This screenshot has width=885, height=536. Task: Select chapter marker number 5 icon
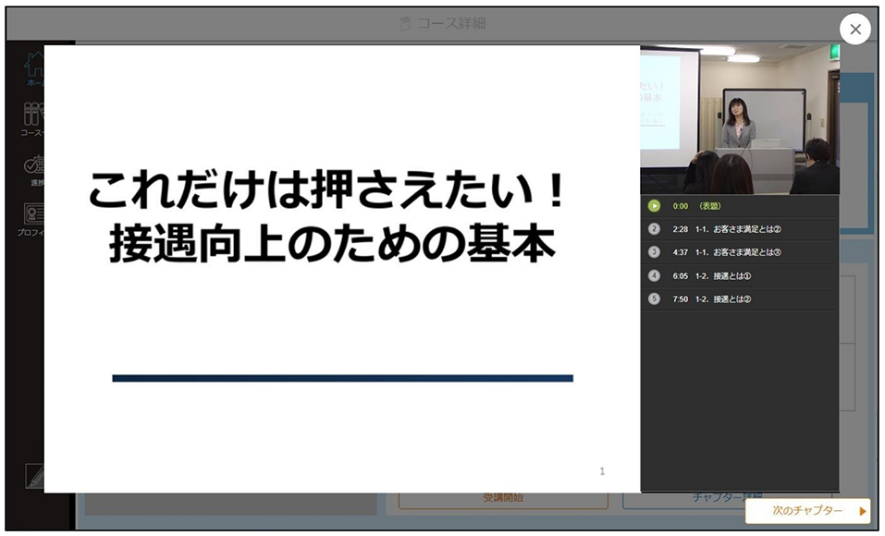(654, 299)
